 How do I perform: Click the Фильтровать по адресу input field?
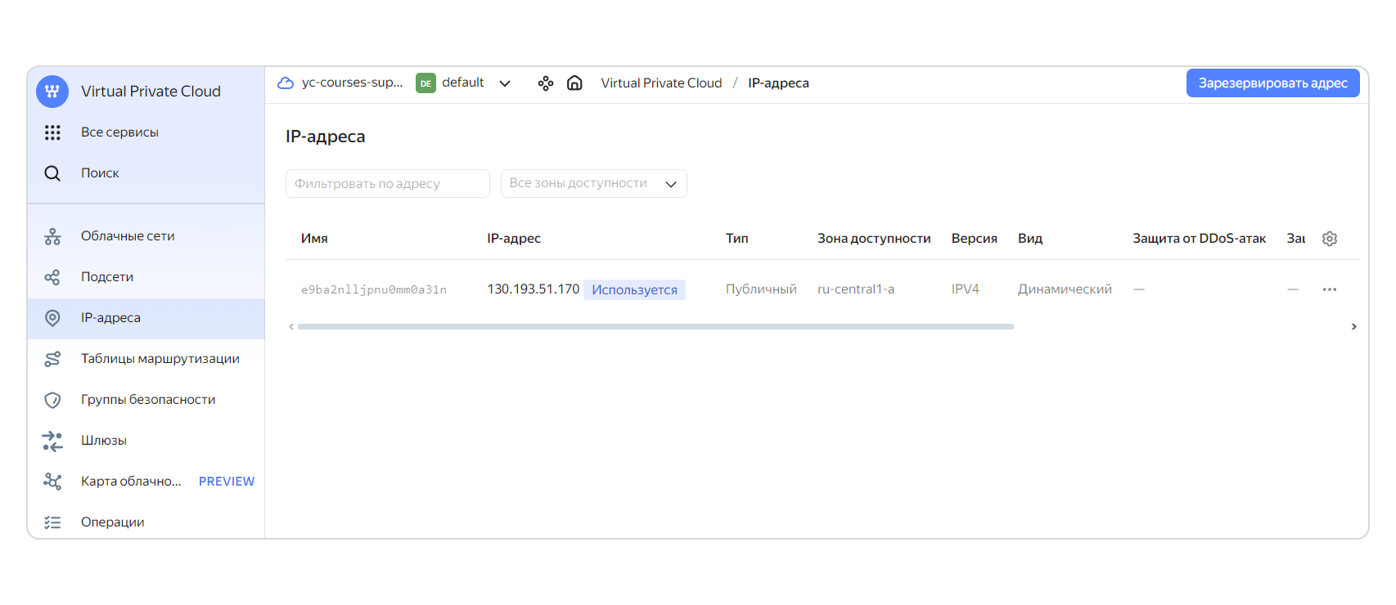388,184
